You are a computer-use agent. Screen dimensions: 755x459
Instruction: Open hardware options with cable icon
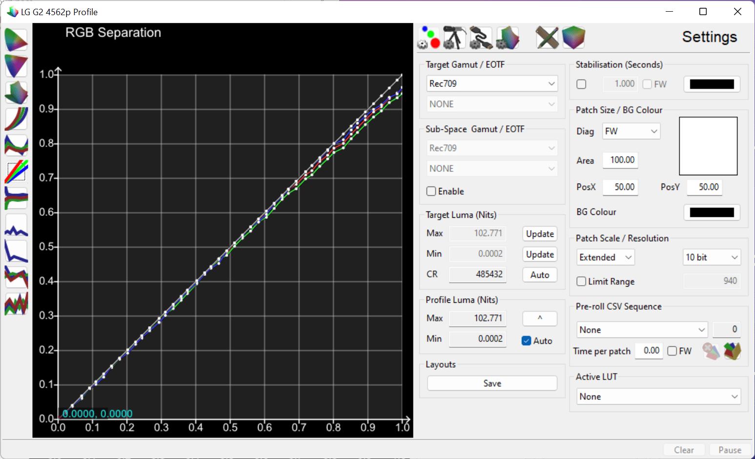click(481, 38)
